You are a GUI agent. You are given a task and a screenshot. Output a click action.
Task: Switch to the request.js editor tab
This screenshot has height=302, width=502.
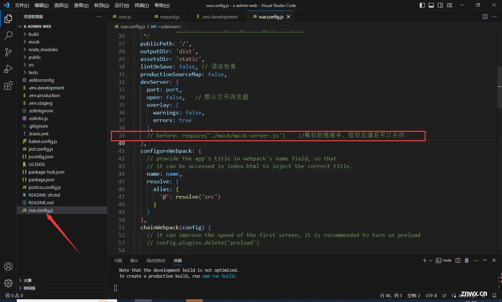[170, 17]
